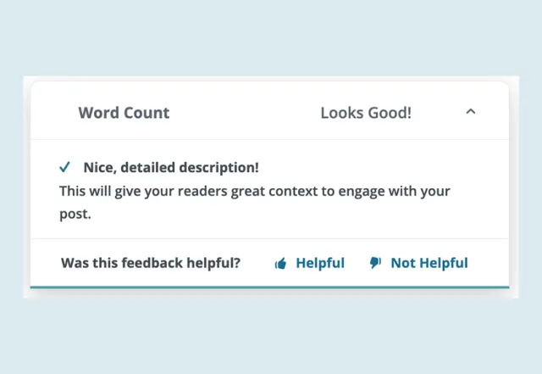Screen dimensions: 542x374
Task: Click the checkmark icon beside Nice, detailed description
Action: coord(65,167)
